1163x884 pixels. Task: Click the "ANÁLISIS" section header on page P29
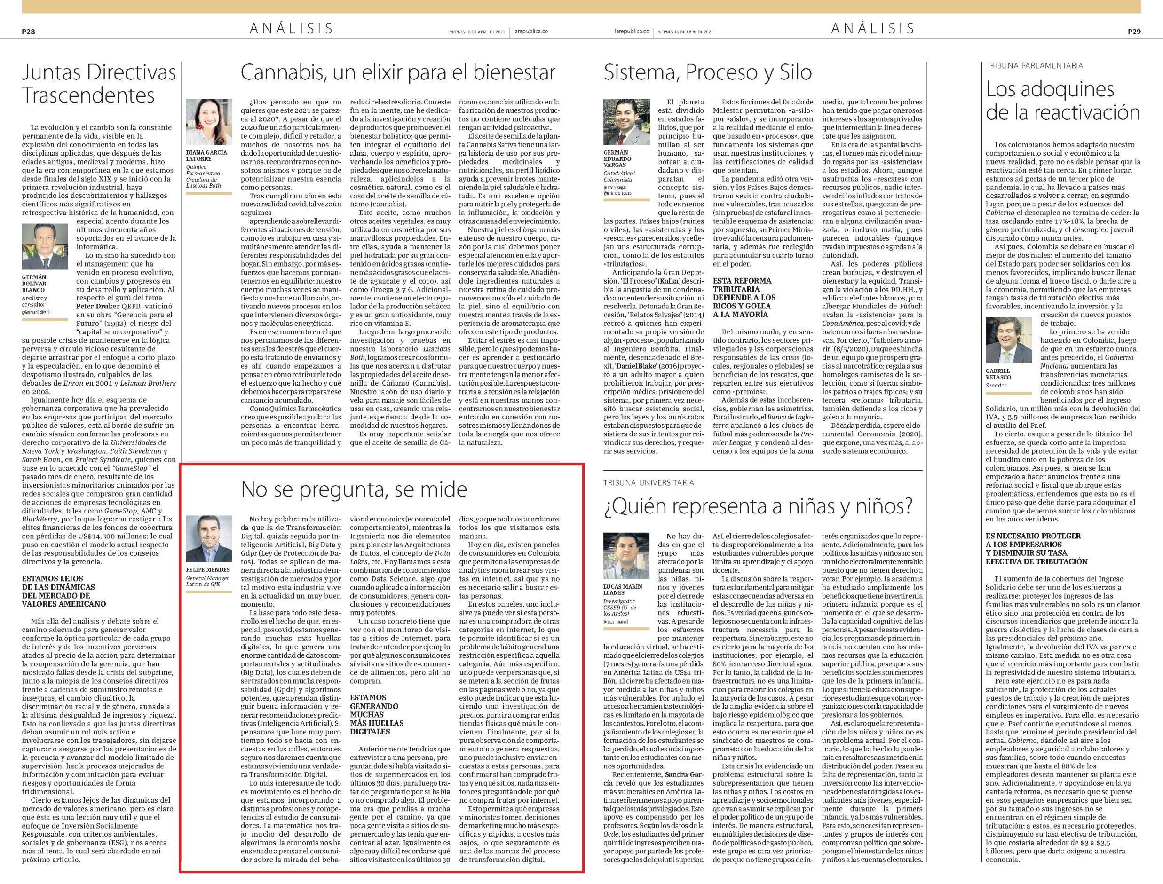point(873,28)
